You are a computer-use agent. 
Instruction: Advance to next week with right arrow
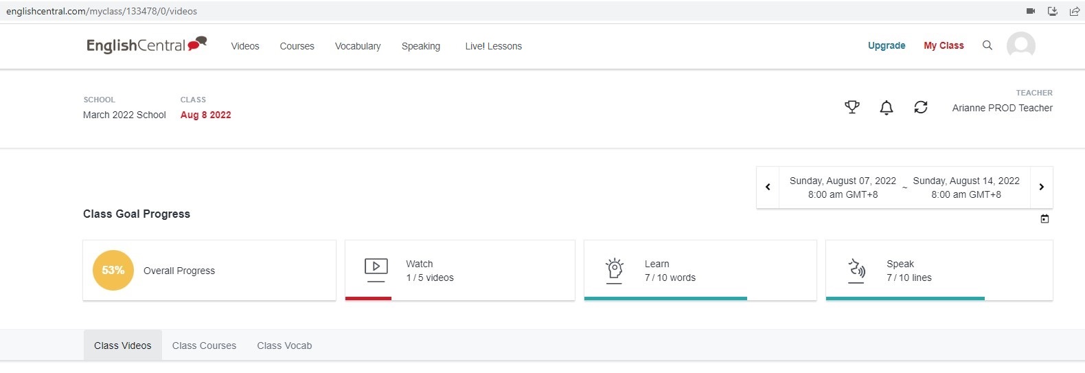(1041, 187)
